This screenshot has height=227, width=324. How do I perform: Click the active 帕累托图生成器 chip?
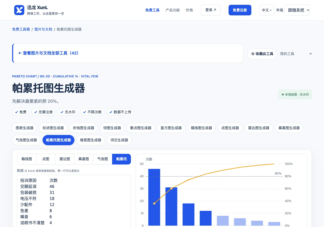click(x=58, y=140)
